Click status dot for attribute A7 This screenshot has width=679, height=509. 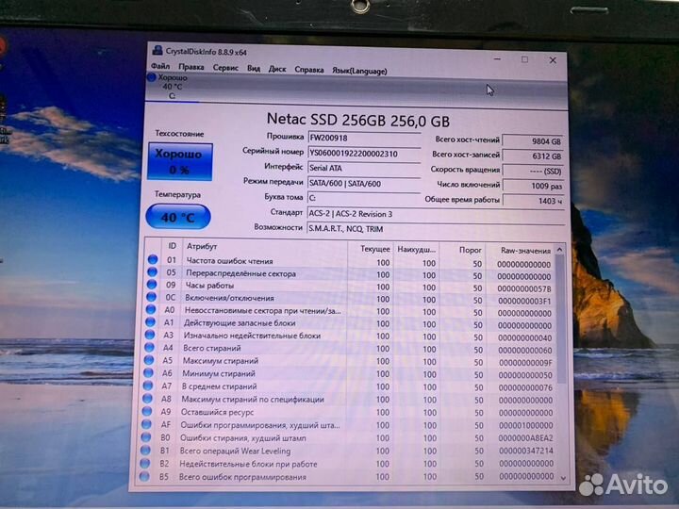click(148, 386)
